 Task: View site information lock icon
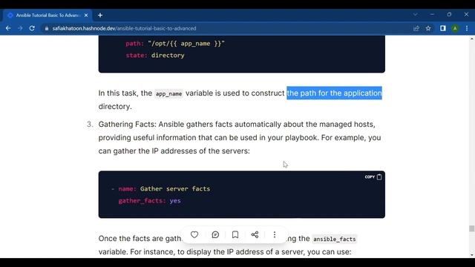46,28
